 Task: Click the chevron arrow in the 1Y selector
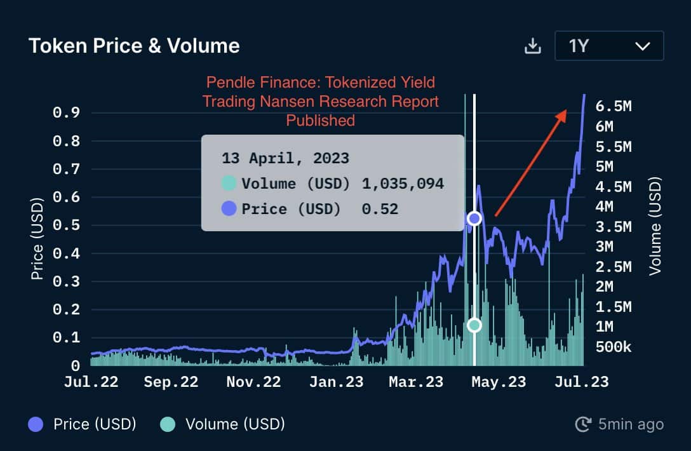(643, 46)
